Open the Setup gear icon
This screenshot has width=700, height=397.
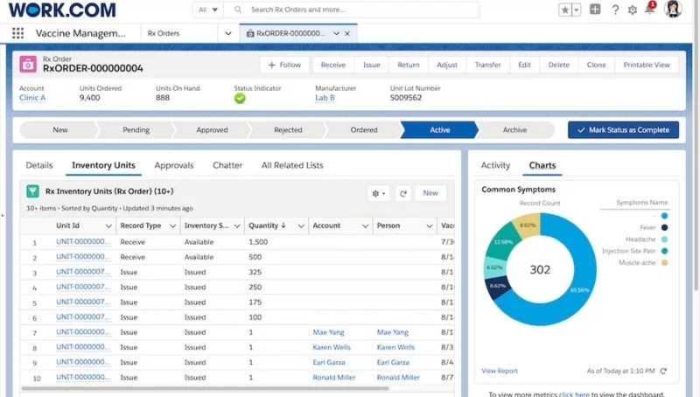(x=633, y=10)
